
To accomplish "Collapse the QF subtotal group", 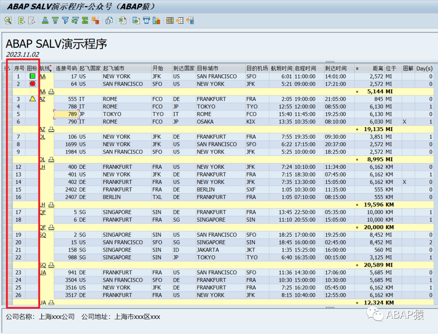I will (51, 227).
